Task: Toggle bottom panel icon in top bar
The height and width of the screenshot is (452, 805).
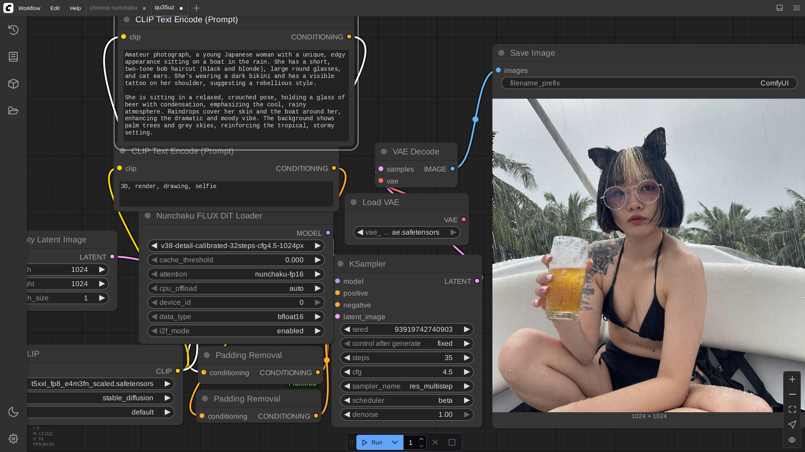Action: pyautogui.click(x=780, y=8)
